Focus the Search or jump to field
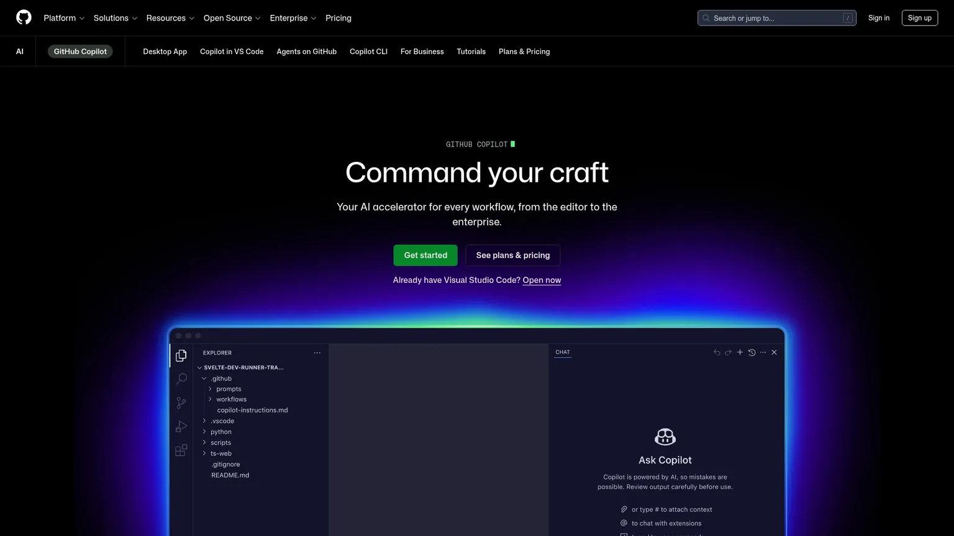This screenshot has width=954, height=536. [777, 18]
